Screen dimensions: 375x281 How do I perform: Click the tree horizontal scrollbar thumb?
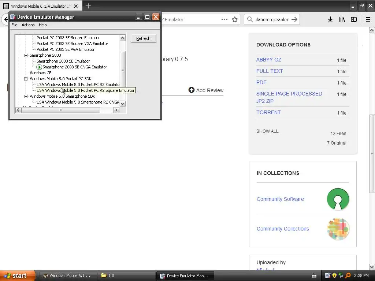point(61,110)
